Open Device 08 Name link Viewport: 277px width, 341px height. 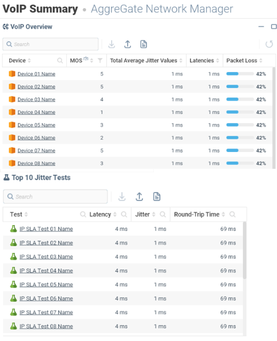(x=36, y=163)
